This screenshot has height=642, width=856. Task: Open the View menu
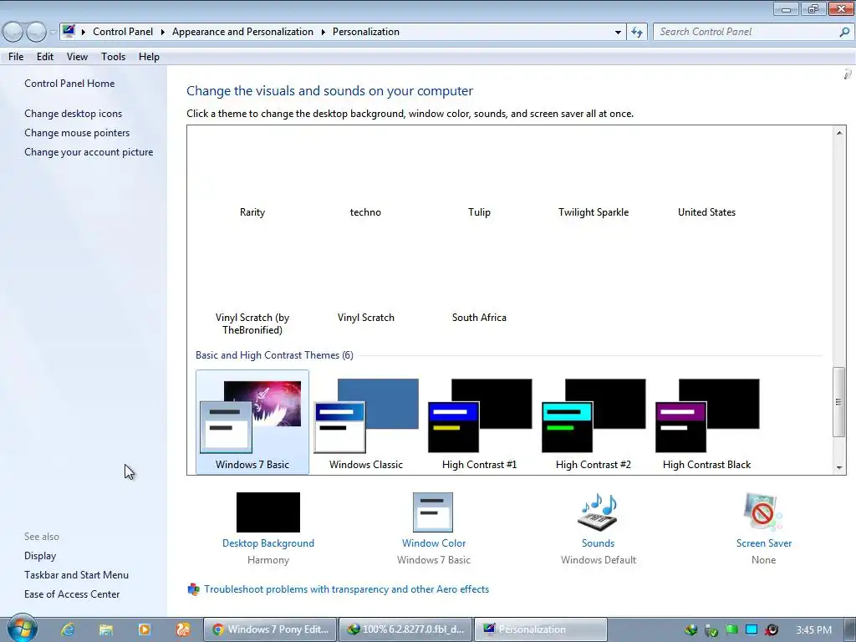(x=77, y=57)
